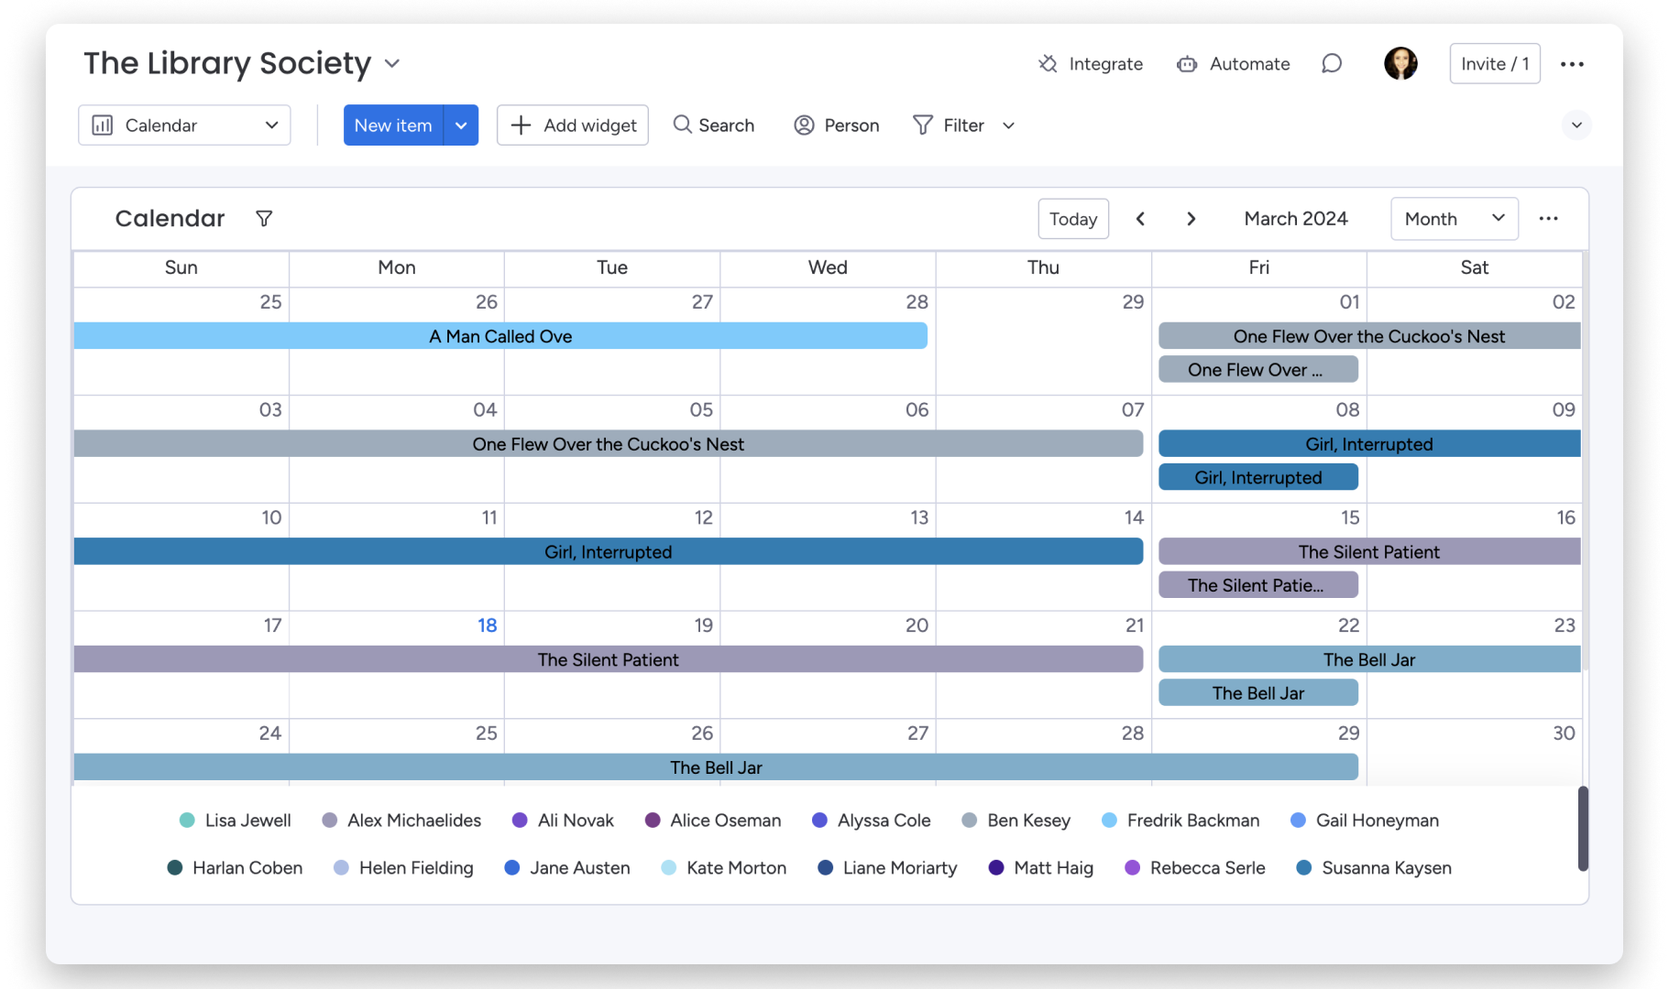Open the conversation bubble icon
1669x989 pixels.
tap(1332, 63)
